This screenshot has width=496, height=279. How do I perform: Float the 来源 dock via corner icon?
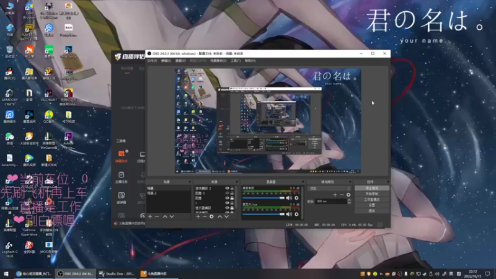click(237, 182)
